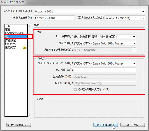149x131 pixels.
Task: Enable トラッピング済みとしてマーク checkbox
Action: pyautogui.click(x=75, y=89)
